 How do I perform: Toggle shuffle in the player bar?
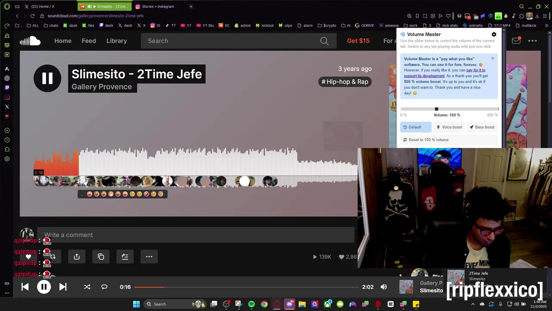tap(87, 287)
